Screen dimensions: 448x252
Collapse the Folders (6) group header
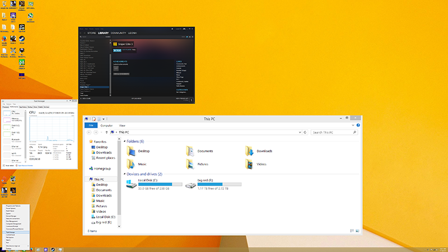click(135, 142)
